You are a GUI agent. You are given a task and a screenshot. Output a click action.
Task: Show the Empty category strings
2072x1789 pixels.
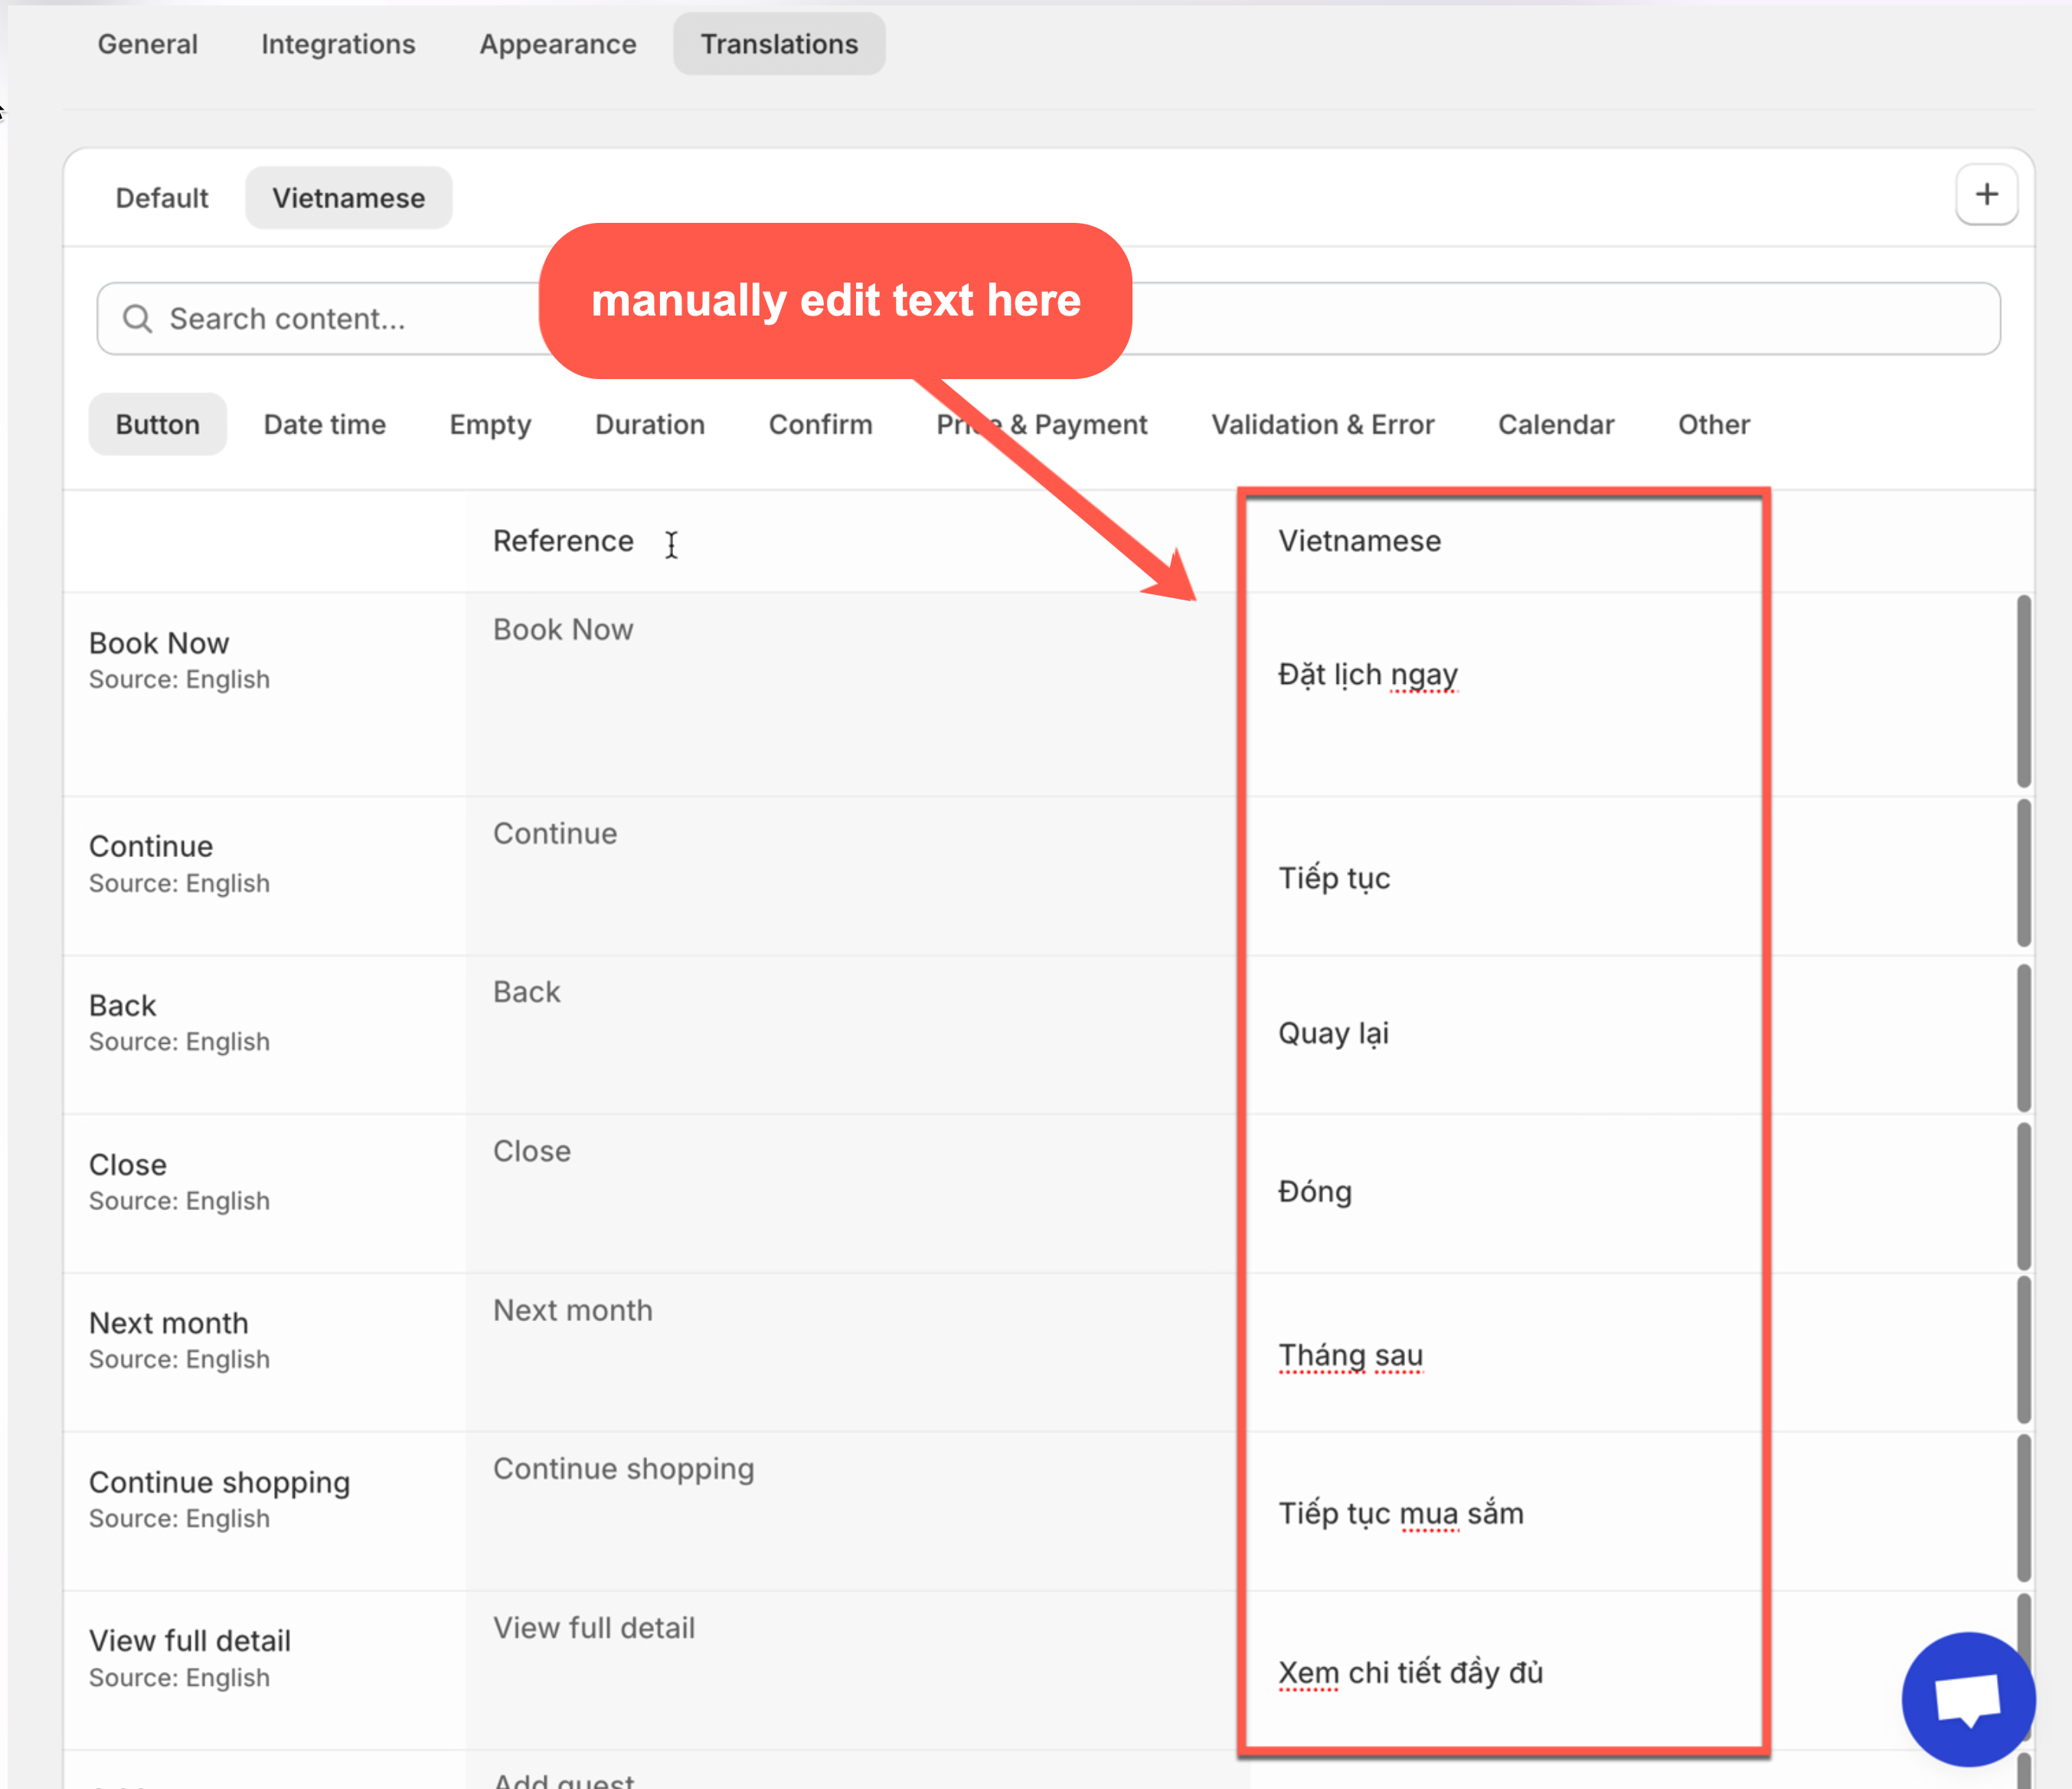pyautogui.click(x=490, y=424)
